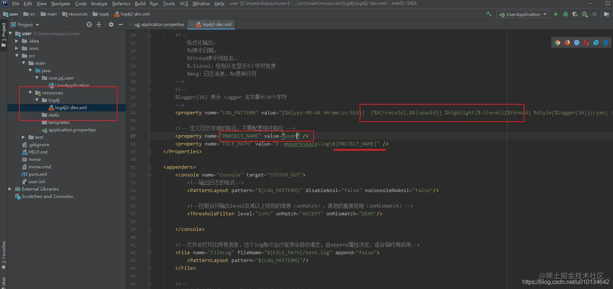Open the Analyze menu
Viewport: 613px width, 289px height.
[99, 4]
